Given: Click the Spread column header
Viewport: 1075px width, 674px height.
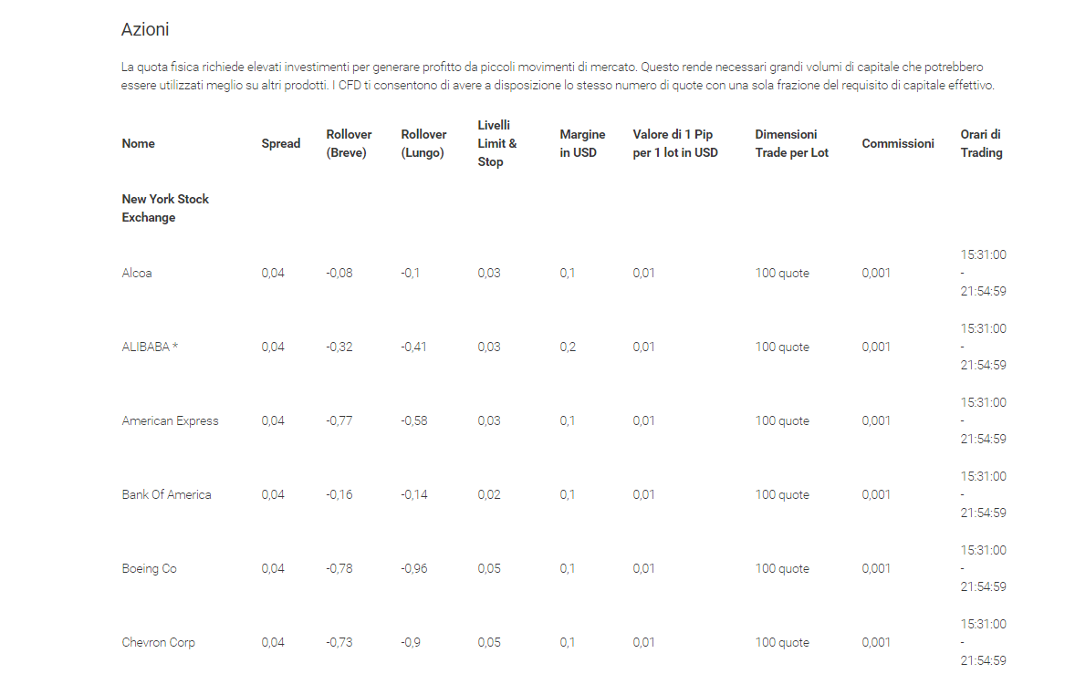Looking at the screenshot, I should tap(280, 143).
